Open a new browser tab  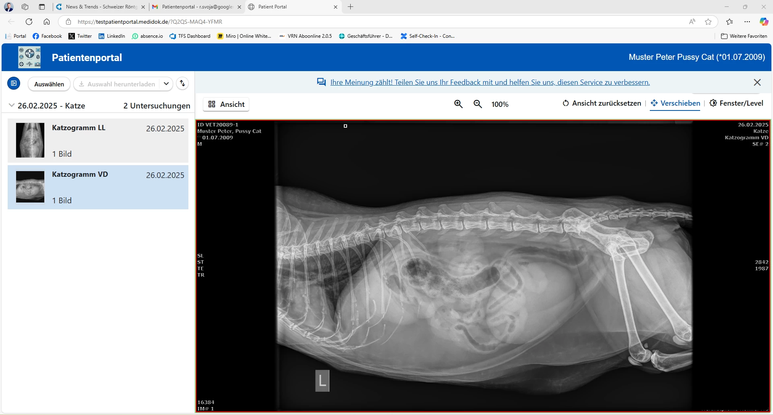pos(351,7)
